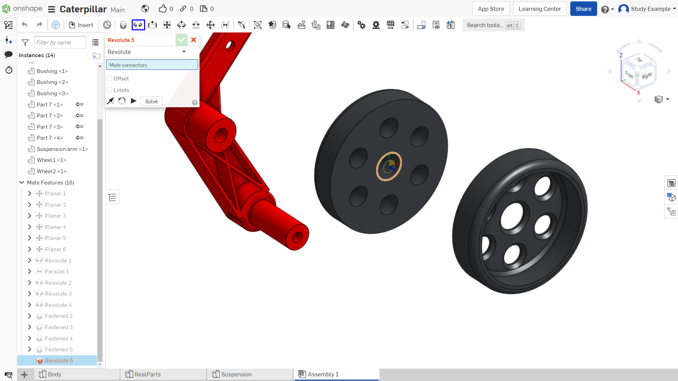
Task: Click the Redo arrow
Action: click(x=40, y=25)
